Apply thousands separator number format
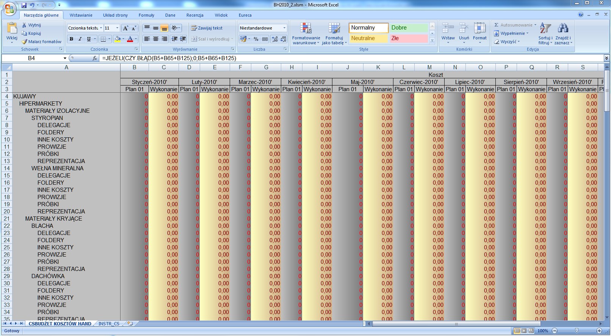This screenshot has width=611, height=336. pyautogui.click(x=265, y=39)
